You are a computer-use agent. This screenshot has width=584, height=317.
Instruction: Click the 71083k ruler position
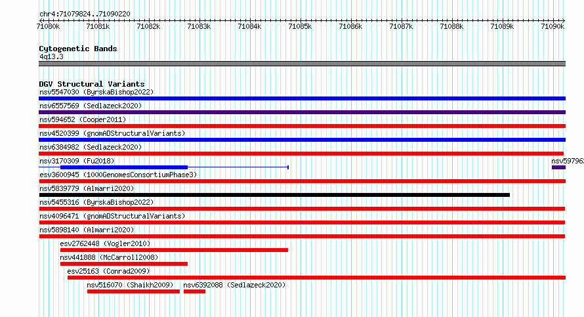tap(199, 26)
